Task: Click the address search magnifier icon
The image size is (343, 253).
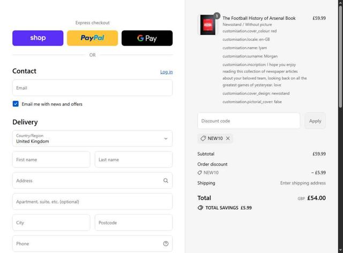Action: (x=166, y=181)
